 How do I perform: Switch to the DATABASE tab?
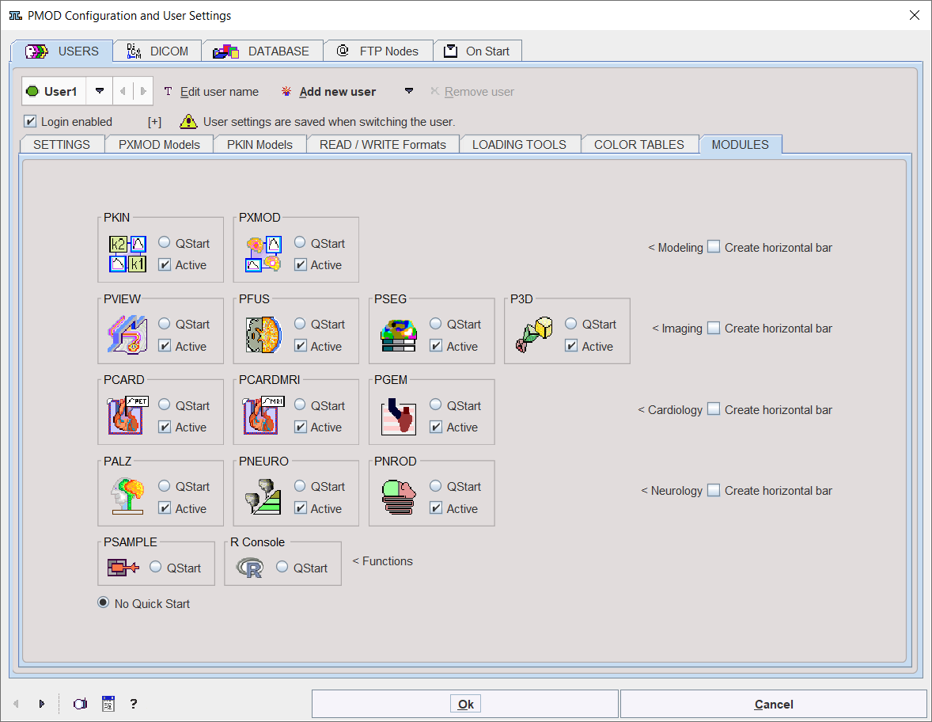pyautogui.click(x=262, y=51)
